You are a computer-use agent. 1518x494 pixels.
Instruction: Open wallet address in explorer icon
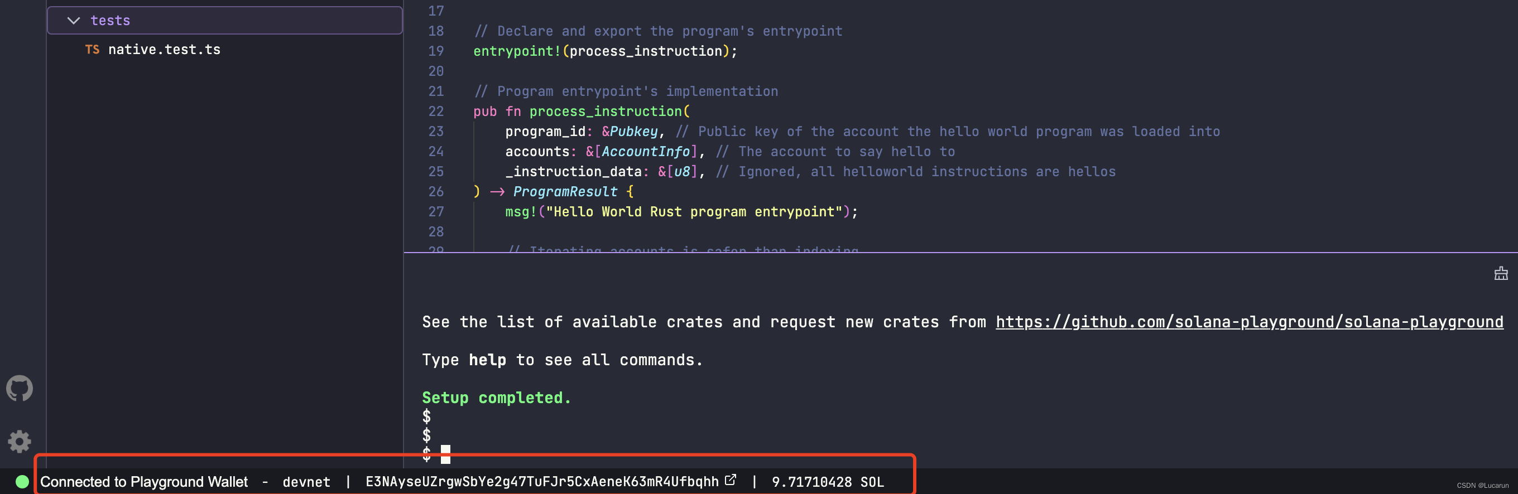[730, 480]
